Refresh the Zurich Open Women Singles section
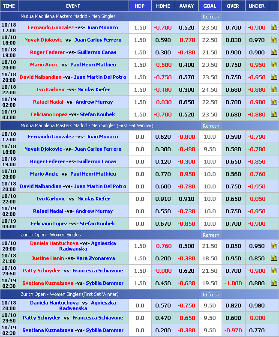The width and height of the screenshot is (279, 337). click(210, 235)
